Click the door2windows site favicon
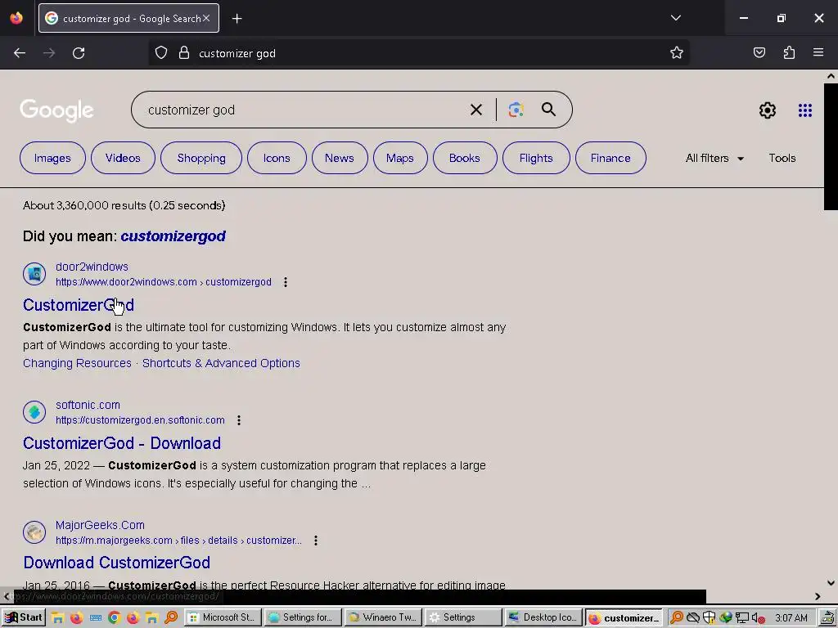This screenshot has width=838, height=628. pyautogui.click(x=34, y=274)
